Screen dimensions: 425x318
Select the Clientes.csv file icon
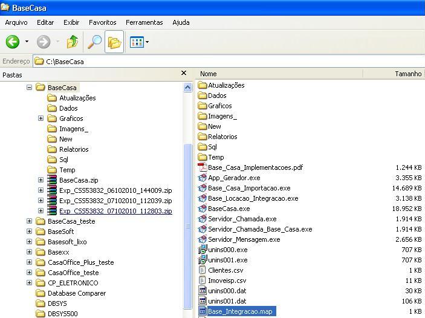[x=203, y=270]
